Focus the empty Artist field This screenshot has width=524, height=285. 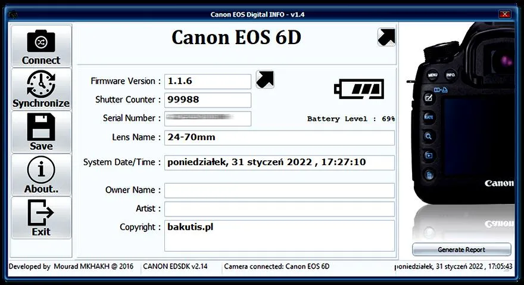(x=279, y=209)
